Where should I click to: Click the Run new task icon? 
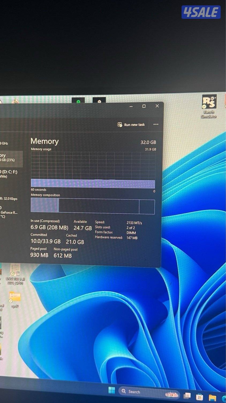point(120,125)
